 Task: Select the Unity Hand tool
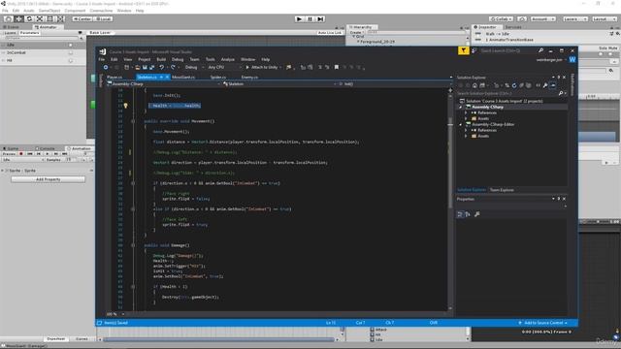coord(8,19)
